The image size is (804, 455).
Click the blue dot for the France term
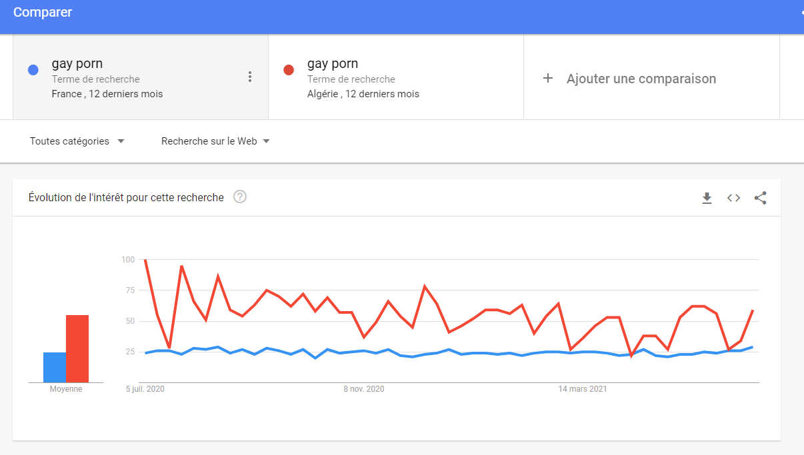coord(33,70)
